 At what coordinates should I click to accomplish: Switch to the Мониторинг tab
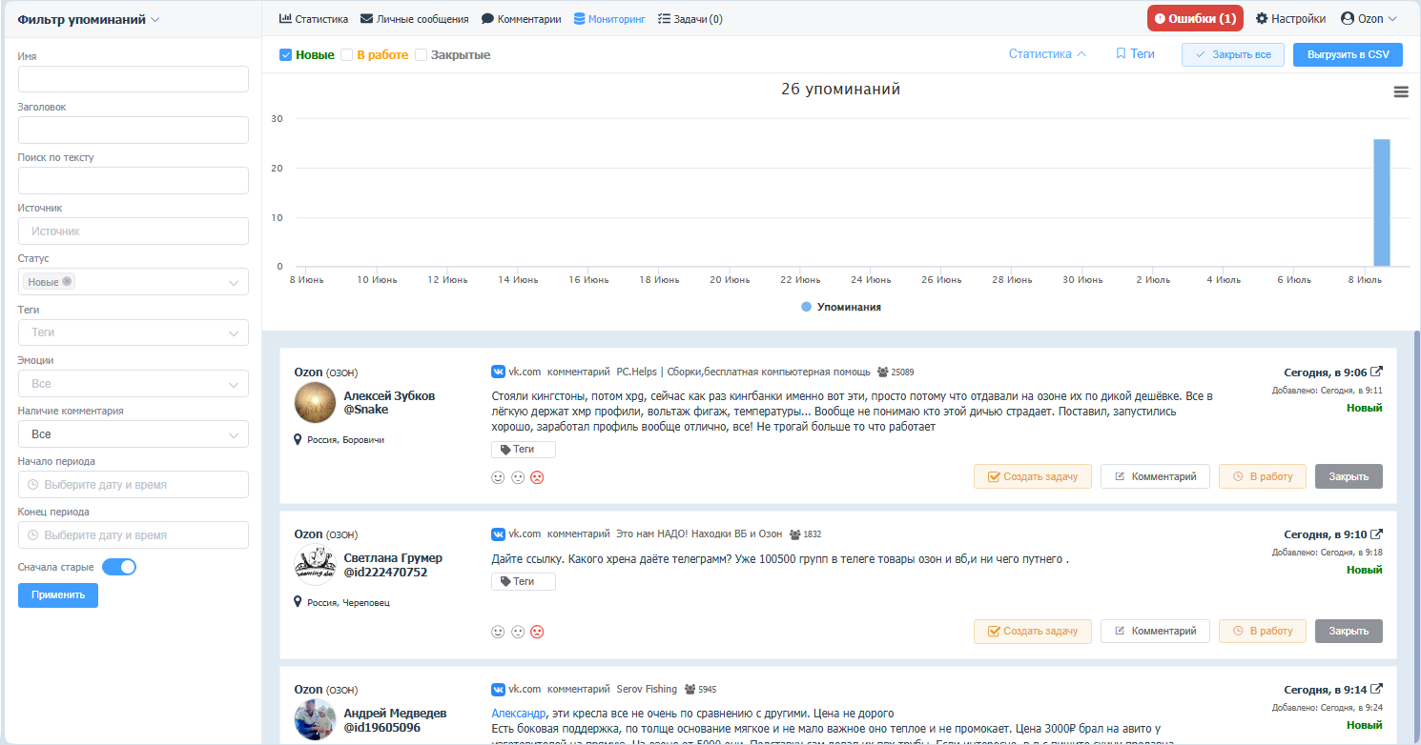[x=609, y=18]
